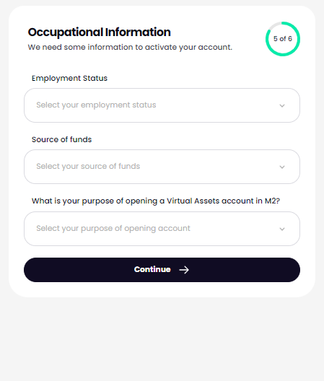Screen dimensions: 324x381
Task: Click 'Select your source of funds' placeholder
Action: (88, 166)
